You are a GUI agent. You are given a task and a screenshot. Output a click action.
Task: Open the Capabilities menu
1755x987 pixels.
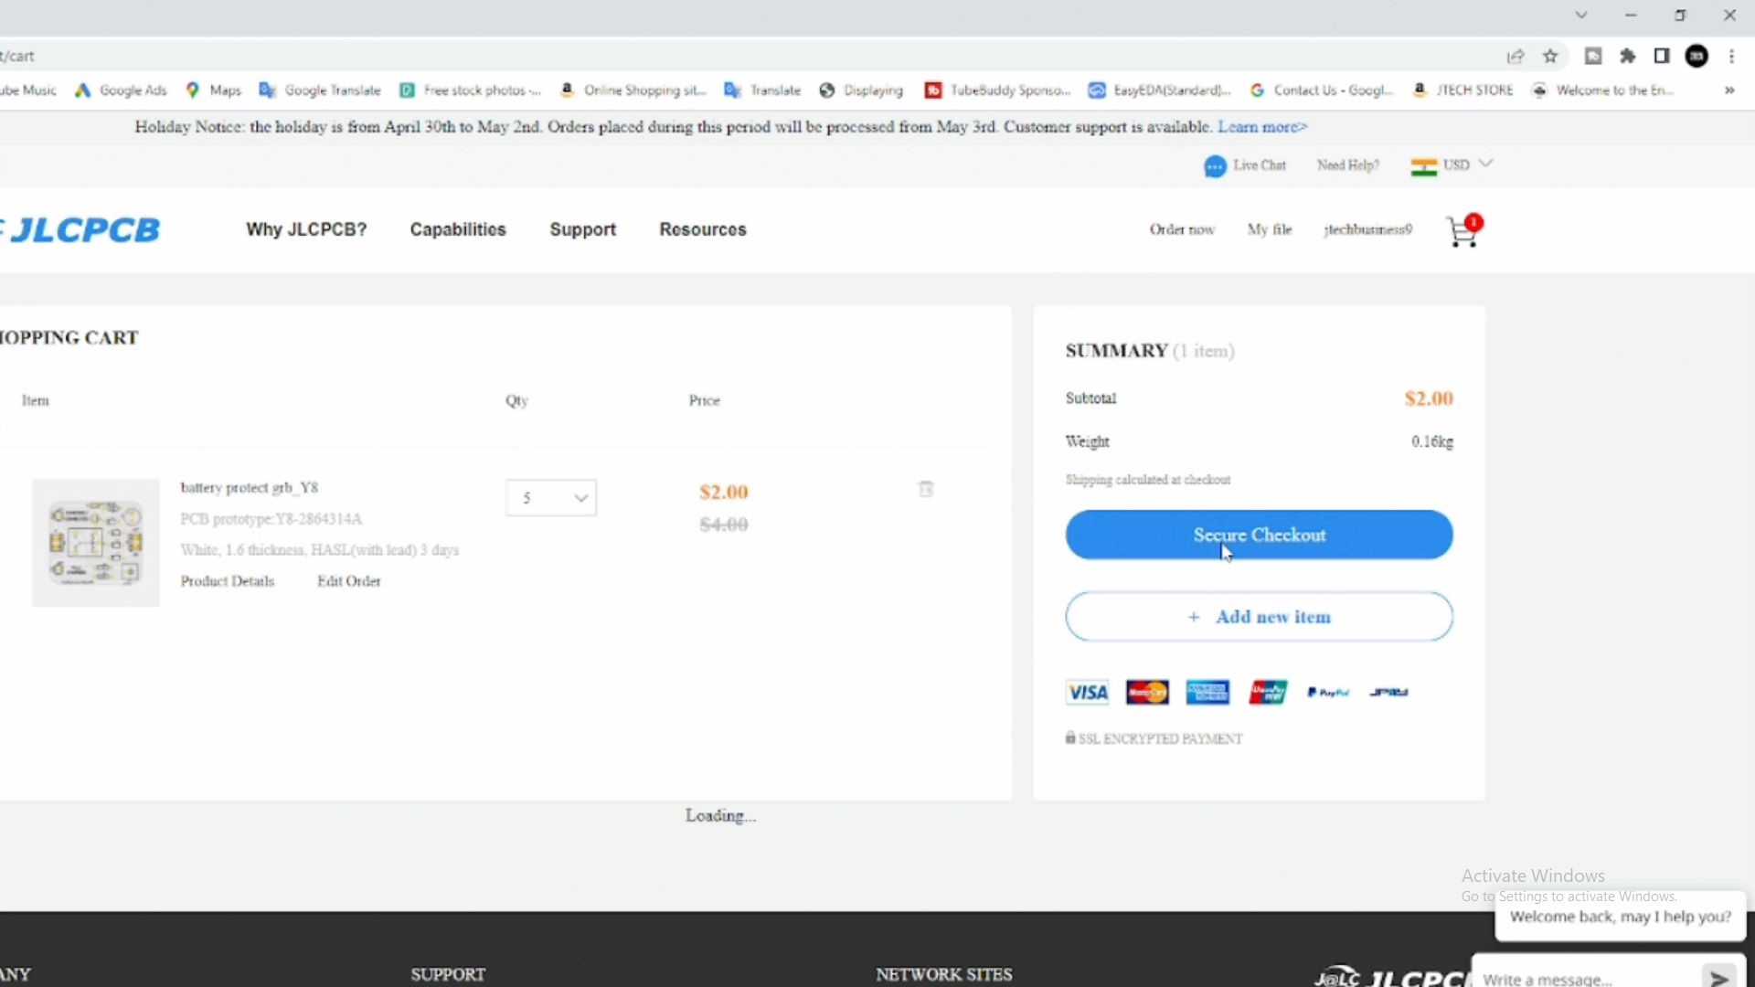pos(458,229)
